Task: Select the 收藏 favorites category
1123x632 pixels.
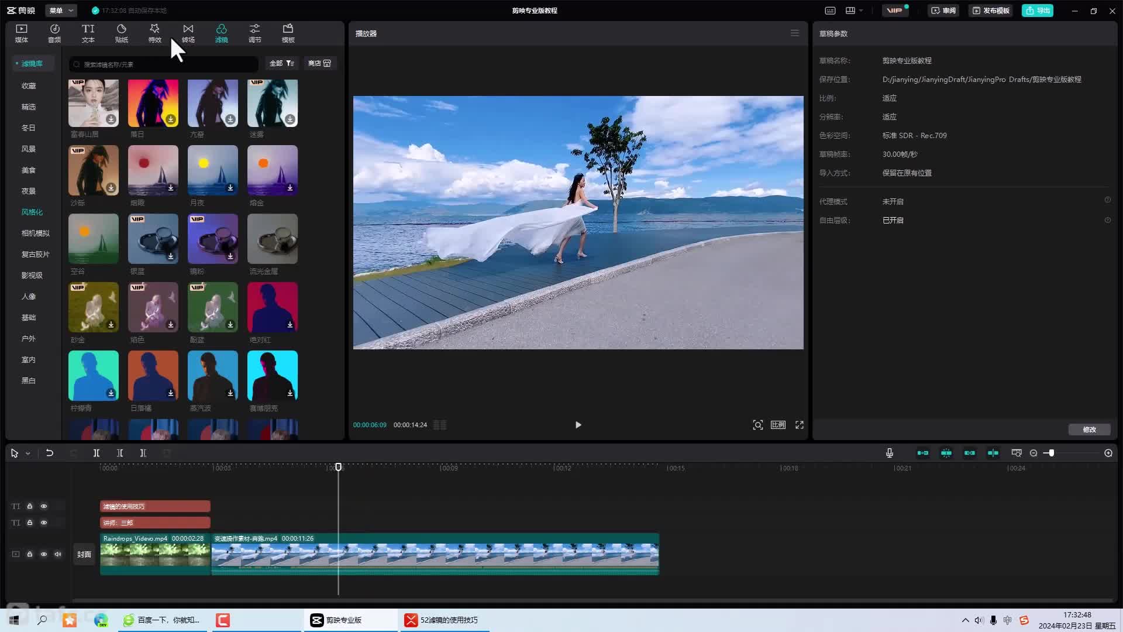Action: [x=29, y=85]
